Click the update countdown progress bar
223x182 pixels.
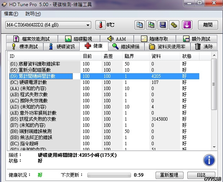point(109,175)
